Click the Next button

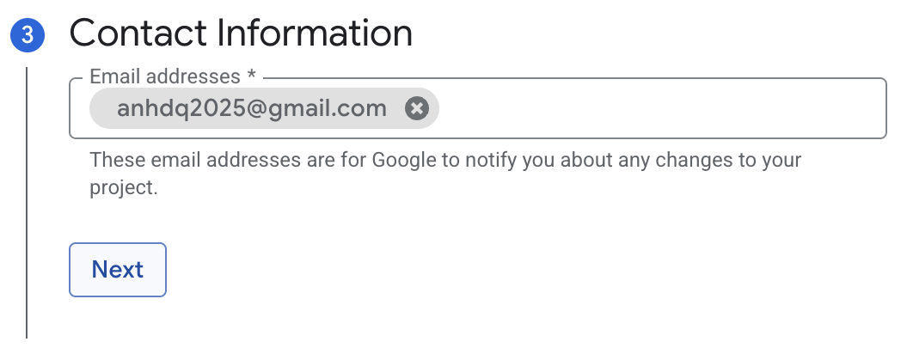(118, 270)
